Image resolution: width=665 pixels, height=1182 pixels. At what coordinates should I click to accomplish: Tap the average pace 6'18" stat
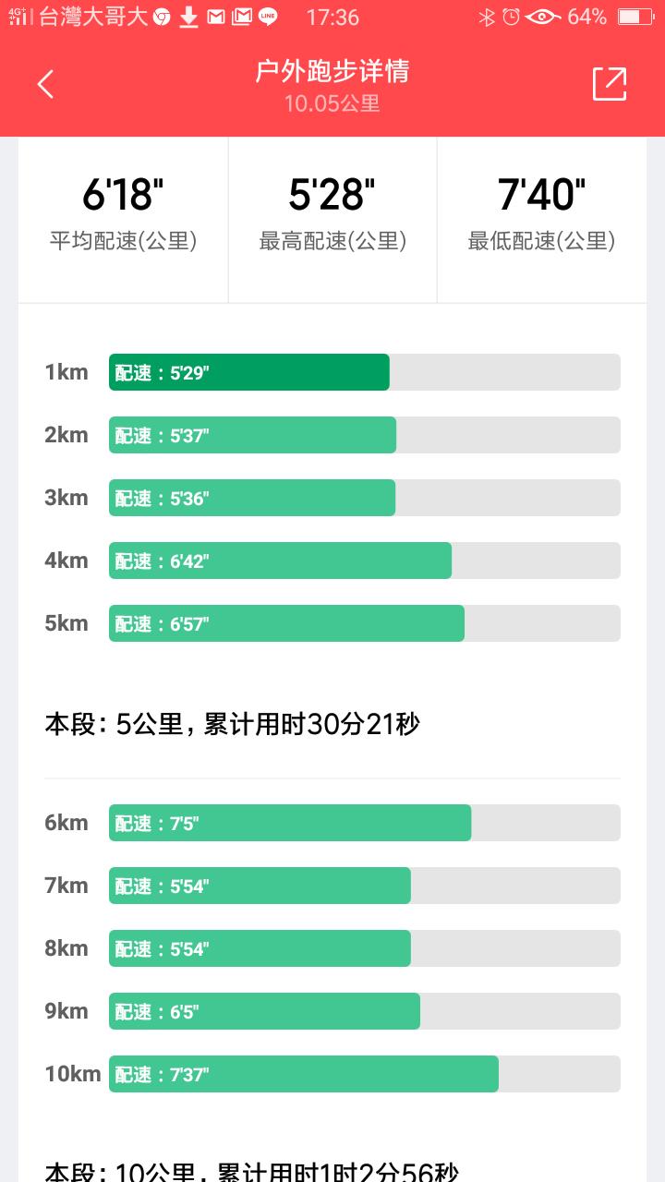[123, 214]
